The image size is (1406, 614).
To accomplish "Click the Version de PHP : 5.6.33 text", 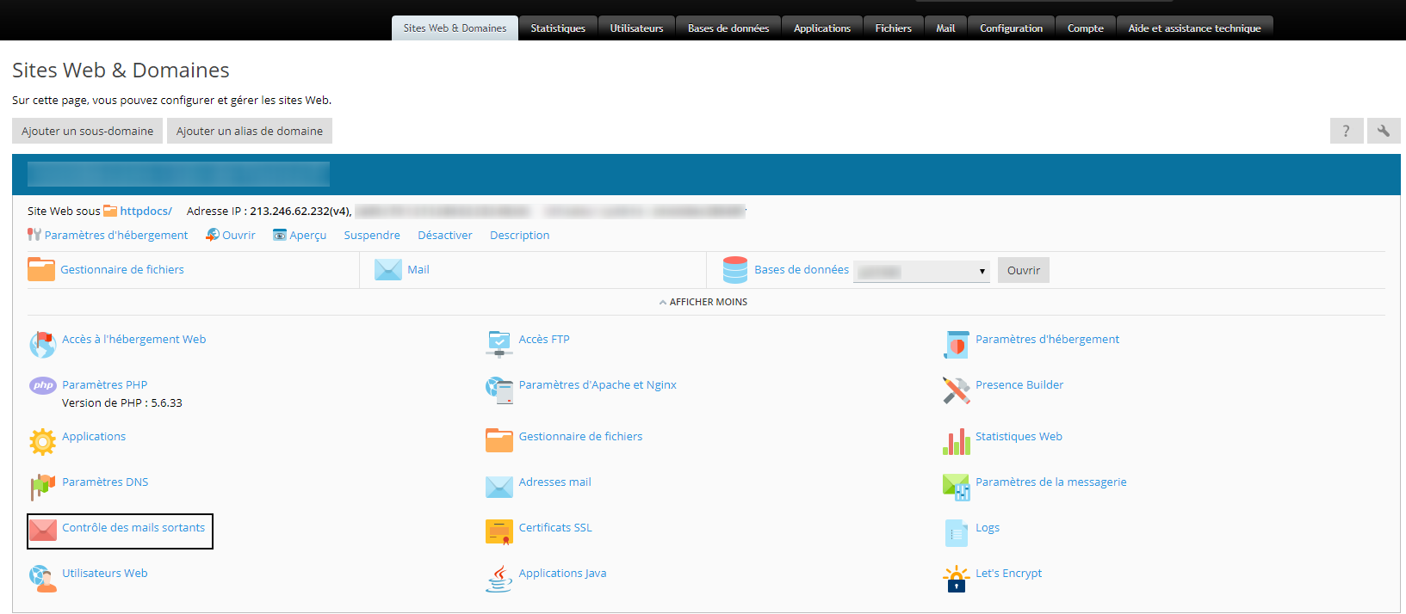I will point(122,402).
